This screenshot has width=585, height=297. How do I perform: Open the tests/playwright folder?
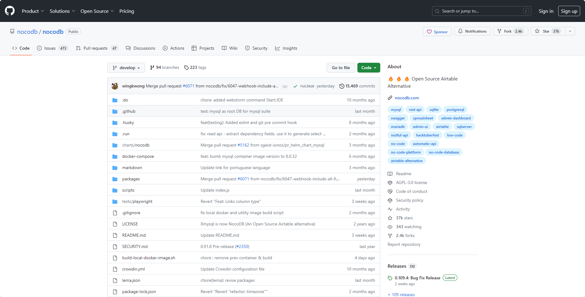(137, 202)
